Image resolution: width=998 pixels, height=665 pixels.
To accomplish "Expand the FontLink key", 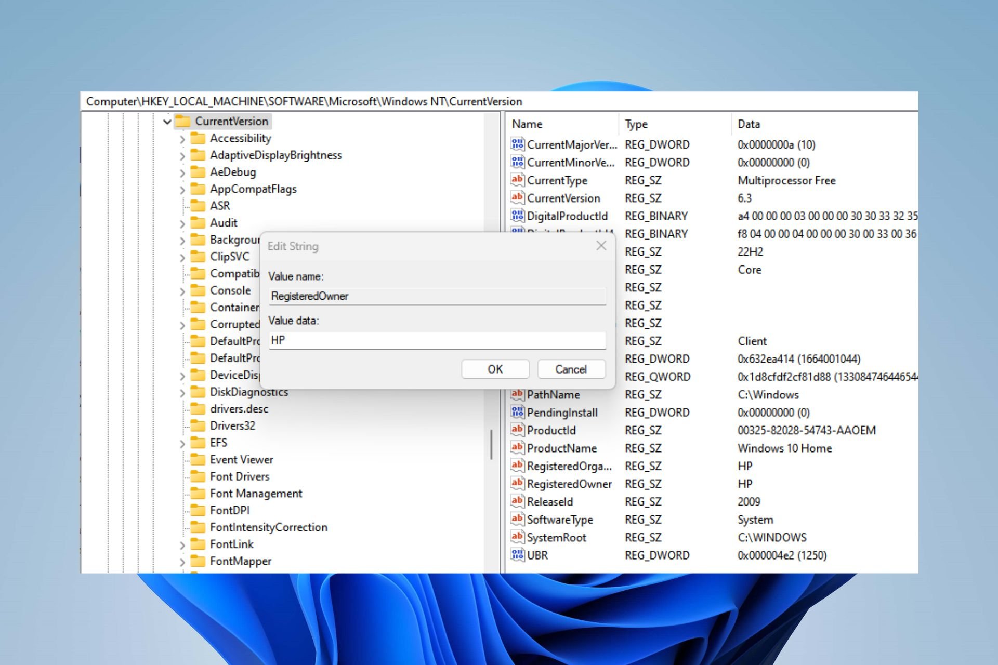I will tap(182, 545).
